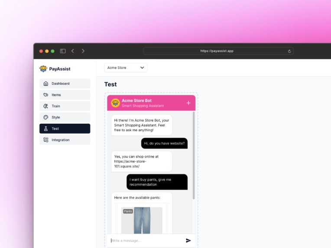Click 'Here are the available pants:' text
This screenshot has height=248, width=331.
pyautogui.click(x=137, y=198)
